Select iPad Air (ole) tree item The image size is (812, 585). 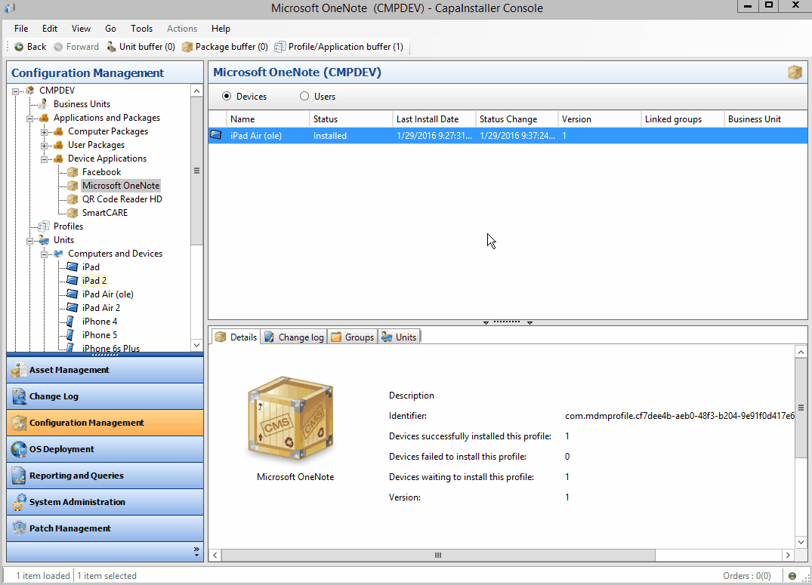coord(108,294)
